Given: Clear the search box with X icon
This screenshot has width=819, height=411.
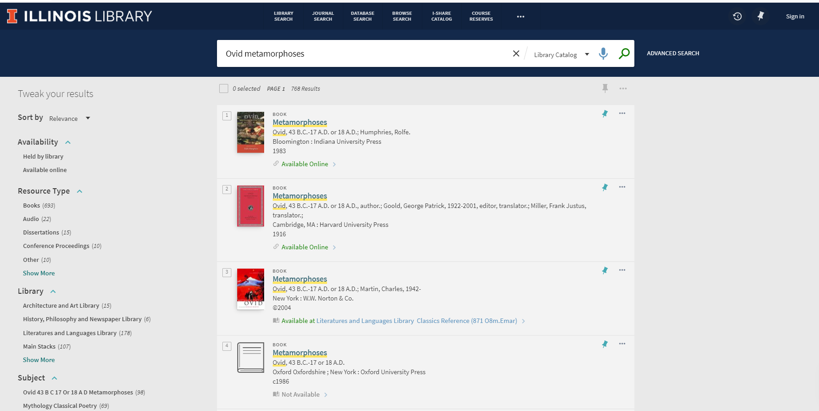Looking at the screenshot, I should click(x=516, y=53).
